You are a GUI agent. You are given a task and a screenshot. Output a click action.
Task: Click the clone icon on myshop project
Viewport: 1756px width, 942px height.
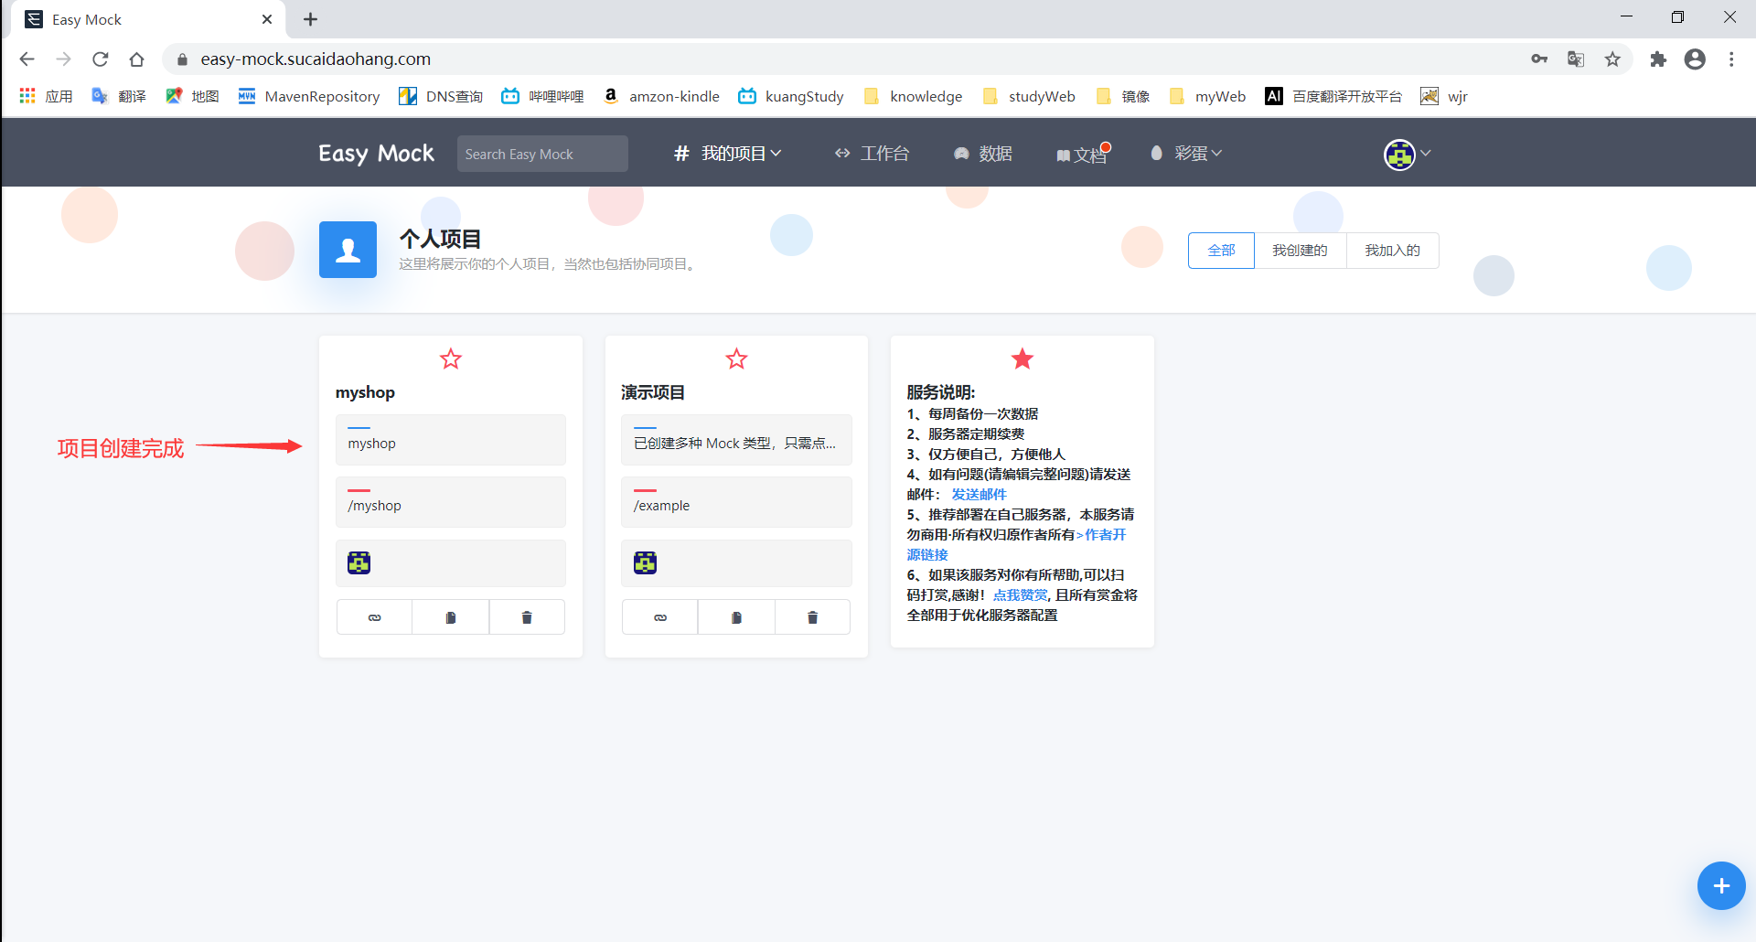tap(450, 616)
